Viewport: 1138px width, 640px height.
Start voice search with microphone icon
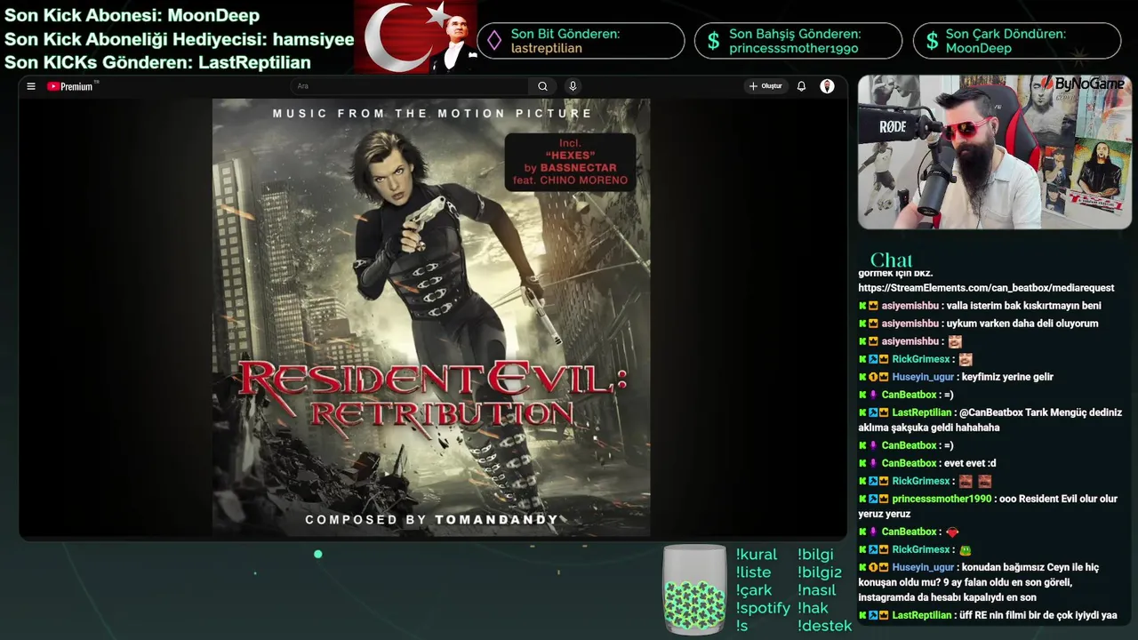(573, 86)
